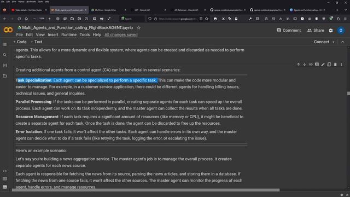Move the selected cell down
Image resolution: width=350 pixels, height=197 pixels.
pos(305,65)
